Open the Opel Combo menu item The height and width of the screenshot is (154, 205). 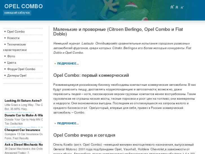[x=16, y=32]
